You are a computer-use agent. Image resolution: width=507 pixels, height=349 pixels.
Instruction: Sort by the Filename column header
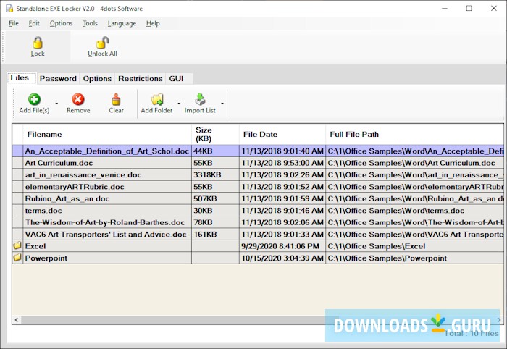pyautogui.click(x=107, y=134)
